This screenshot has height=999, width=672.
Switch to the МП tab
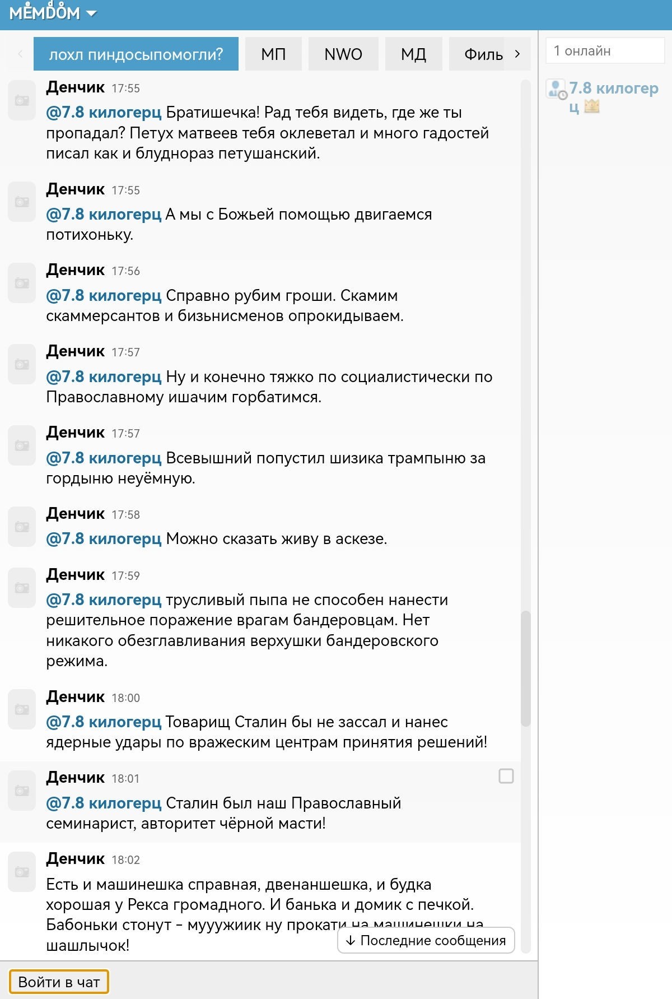pyautogui.click(x=273, y=54)
